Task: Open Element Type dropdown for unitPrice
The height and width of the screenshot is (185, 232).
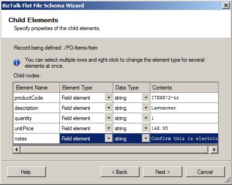Action: [x=109, y=128]
